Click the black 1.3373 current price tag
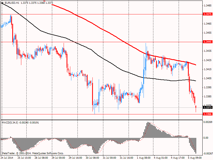Screen dimensions: 213x160 207,107
